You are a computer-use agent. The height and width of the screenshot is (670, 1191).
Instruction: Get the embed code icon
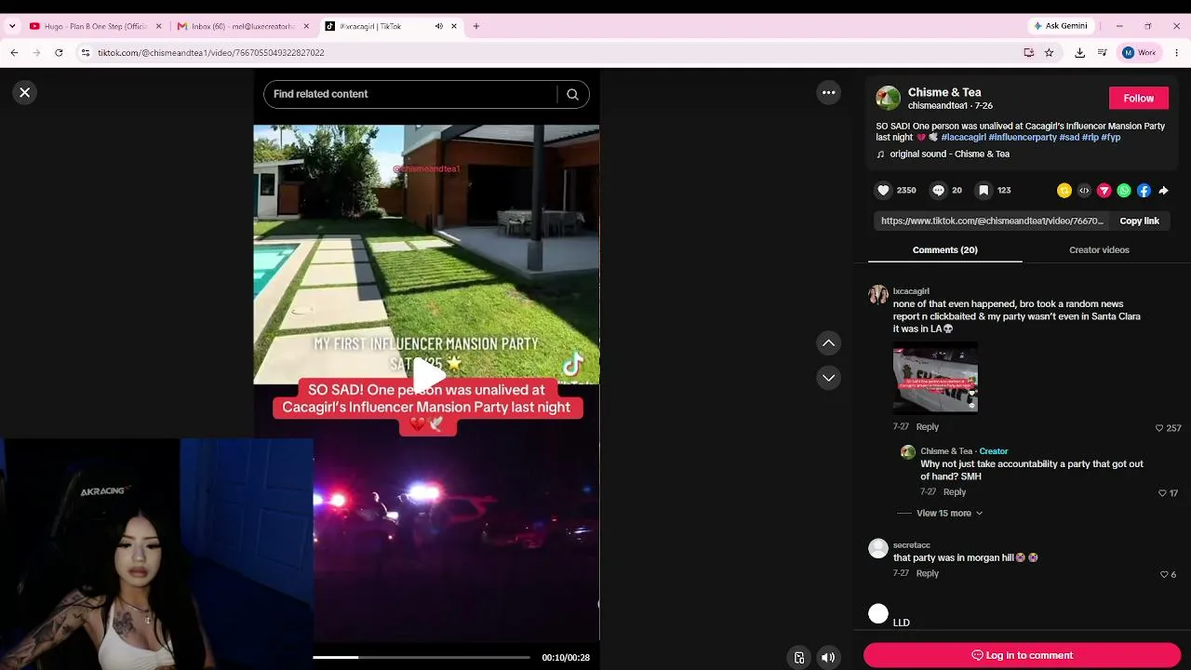pyautogui.click(x=1084, y=191)
